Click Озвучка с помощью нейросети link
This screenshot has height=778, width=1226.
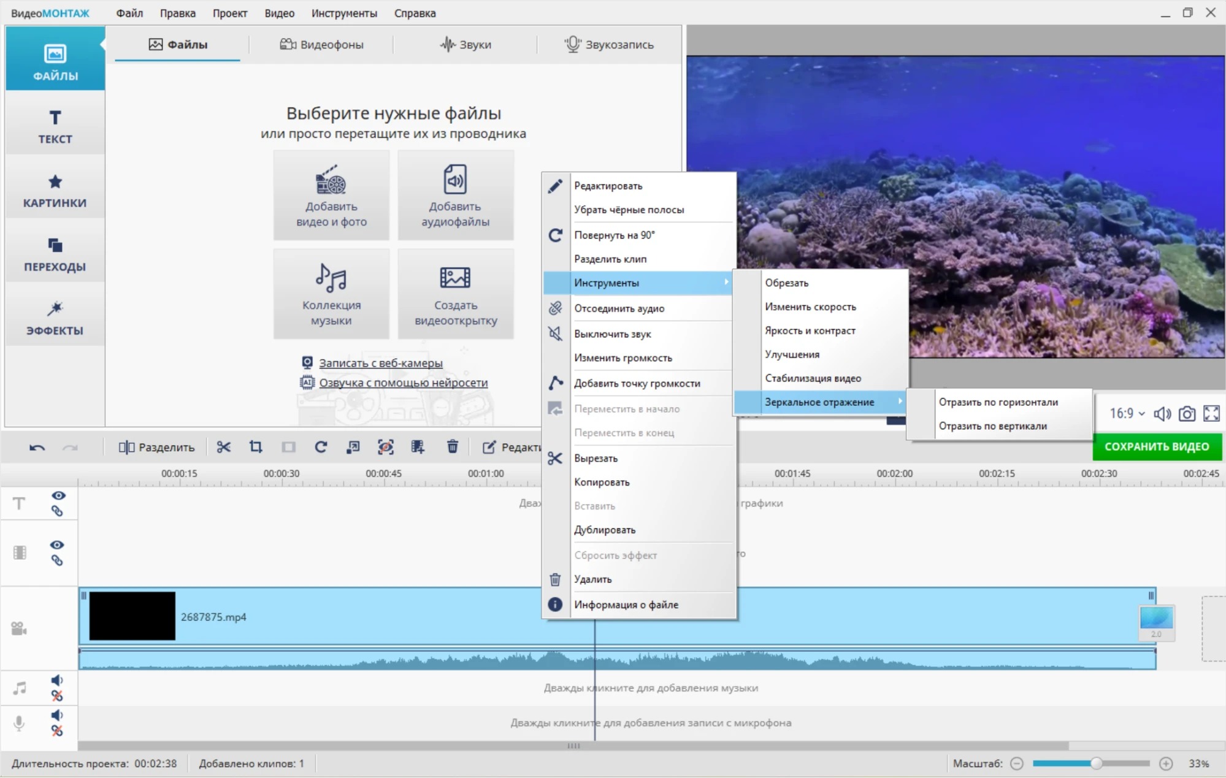click(x=403, y=383)
